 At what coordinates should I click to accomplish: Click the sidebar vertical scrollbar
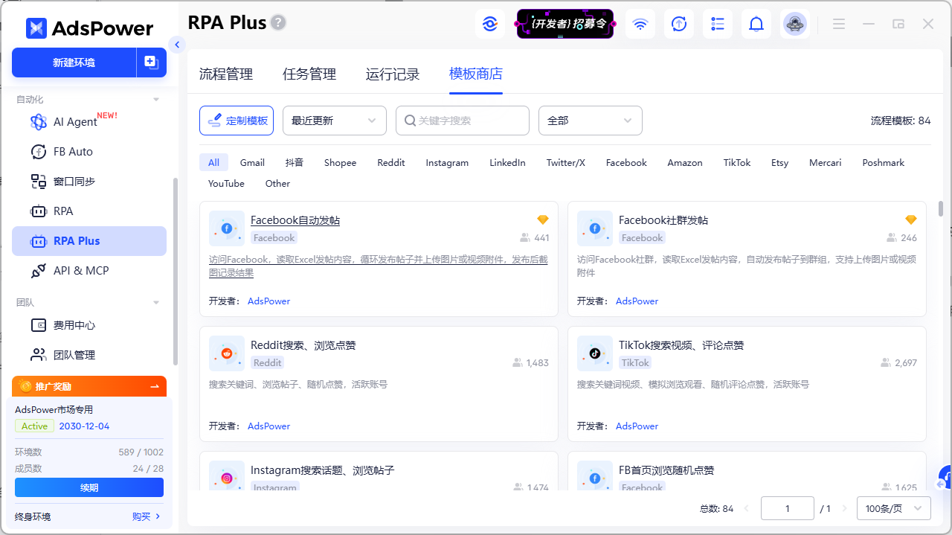[x=176, y=272]
